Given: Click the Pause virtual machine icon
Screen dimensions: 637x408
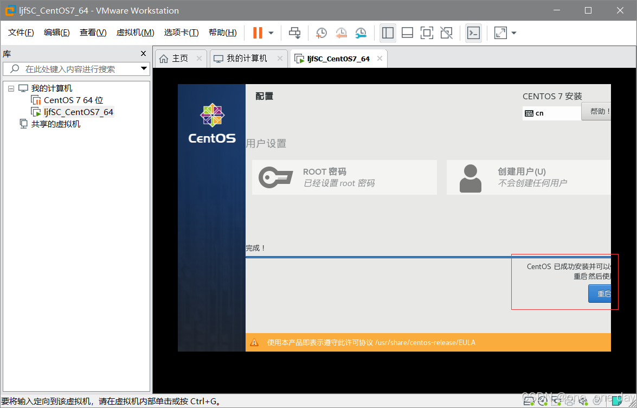Looking at the screenshot, I should tap(258, 33).
